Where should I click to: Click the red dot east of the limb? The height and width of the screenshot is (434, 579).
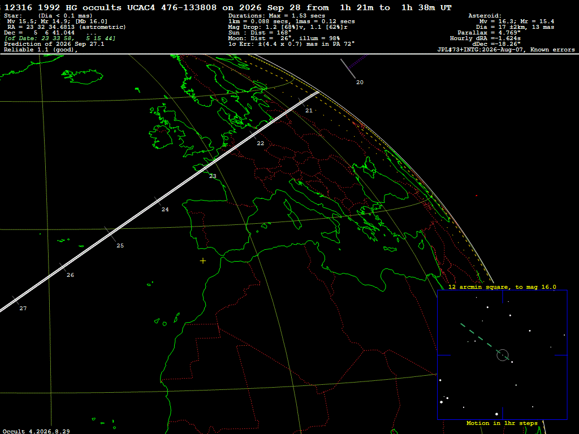pyautogui.click(x=476, y=196)
